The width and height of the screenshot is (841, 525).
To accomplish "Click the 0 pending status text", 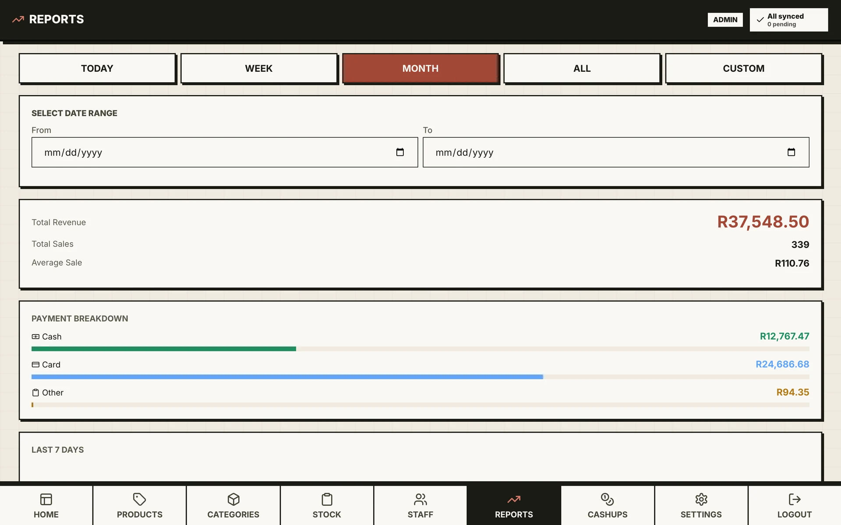I will pos(781,24).
